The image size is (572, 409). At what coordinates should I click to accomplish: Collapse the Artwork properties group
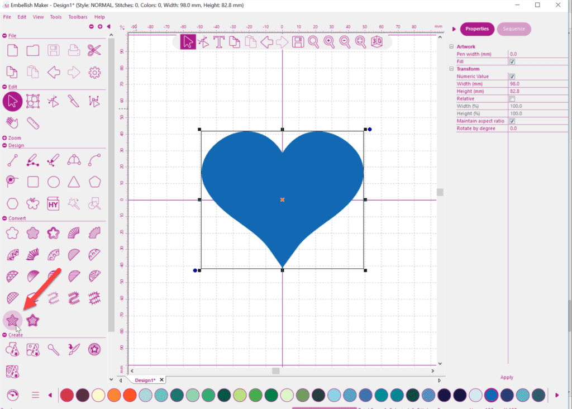tap(451, 47)
